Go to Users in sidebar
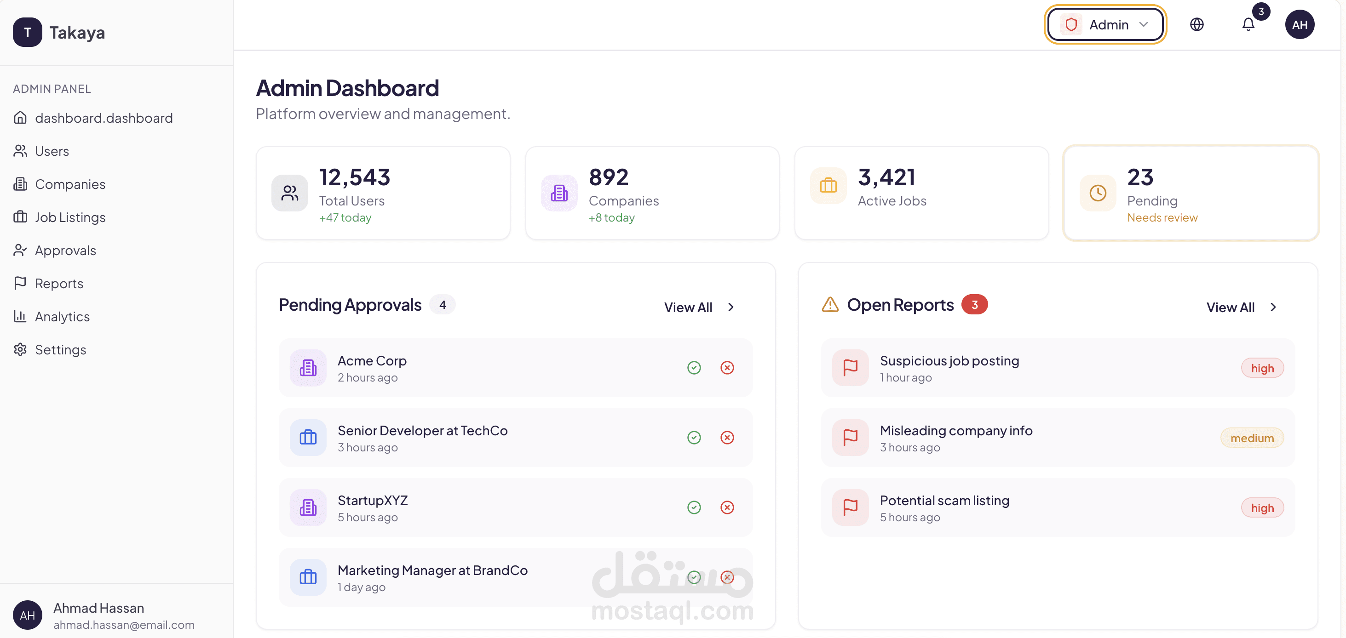This screenshot has width=1346, height=638. pyautogui.click(x=51, y=151)
